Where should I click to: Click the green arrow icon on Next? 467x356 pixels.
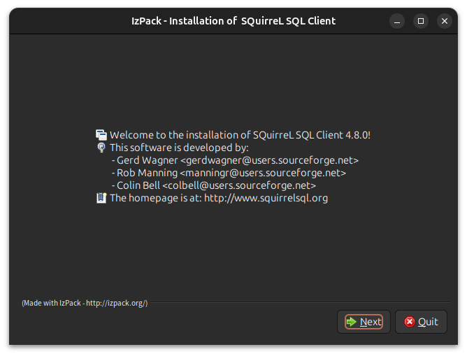coord(352,322)
